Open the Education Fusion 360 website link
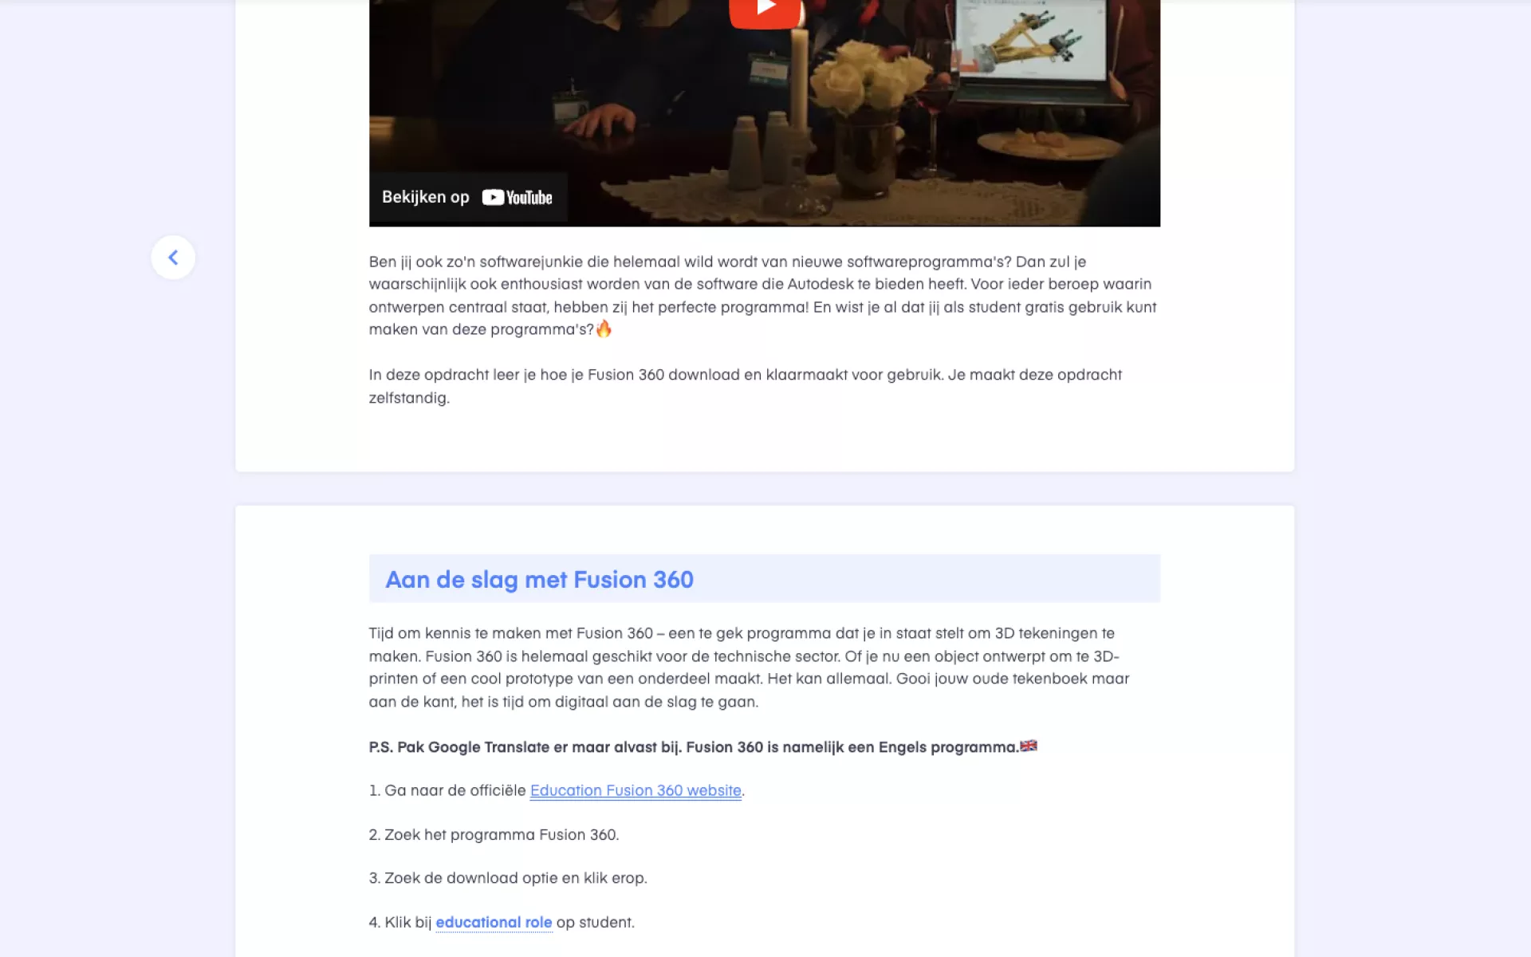 click(x=636, y=790)
